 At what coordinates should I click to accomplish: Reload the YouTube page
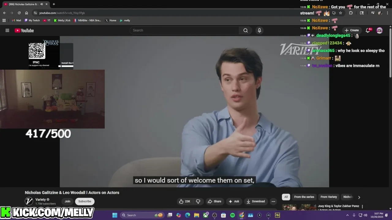[19, 13]
